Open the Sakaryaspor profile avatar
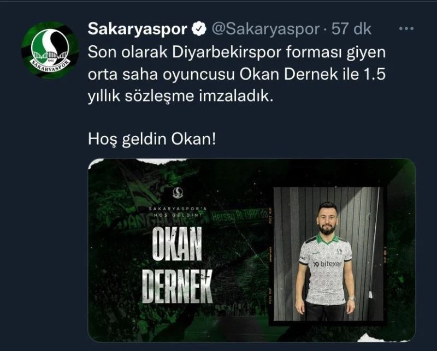 [x=50, y=50]
